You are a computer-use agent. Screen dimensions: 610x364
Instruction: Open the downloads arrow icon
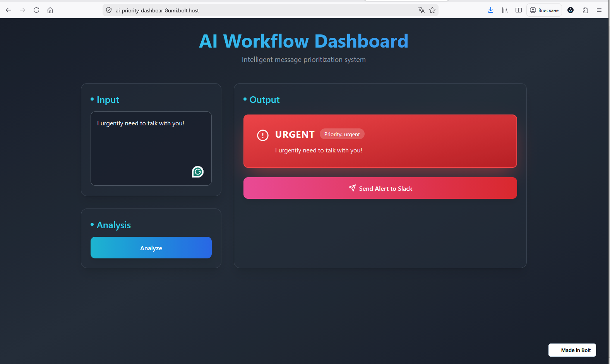(x=490, y=10)
